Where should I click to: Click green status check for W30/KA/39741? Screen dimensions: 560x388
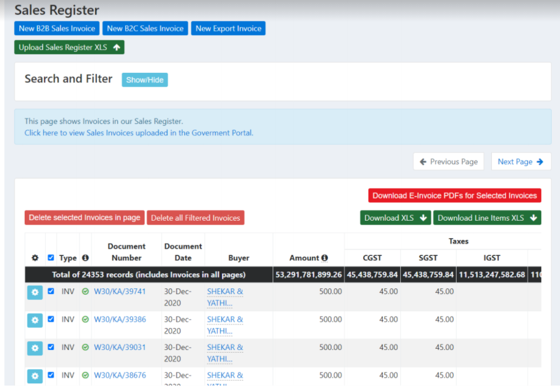(85, 292)
